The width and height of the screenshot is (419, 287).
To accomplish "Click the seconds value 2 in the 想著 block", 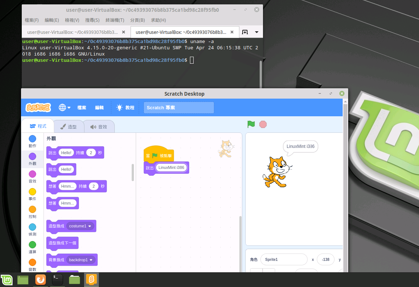I will coord(94,186).
